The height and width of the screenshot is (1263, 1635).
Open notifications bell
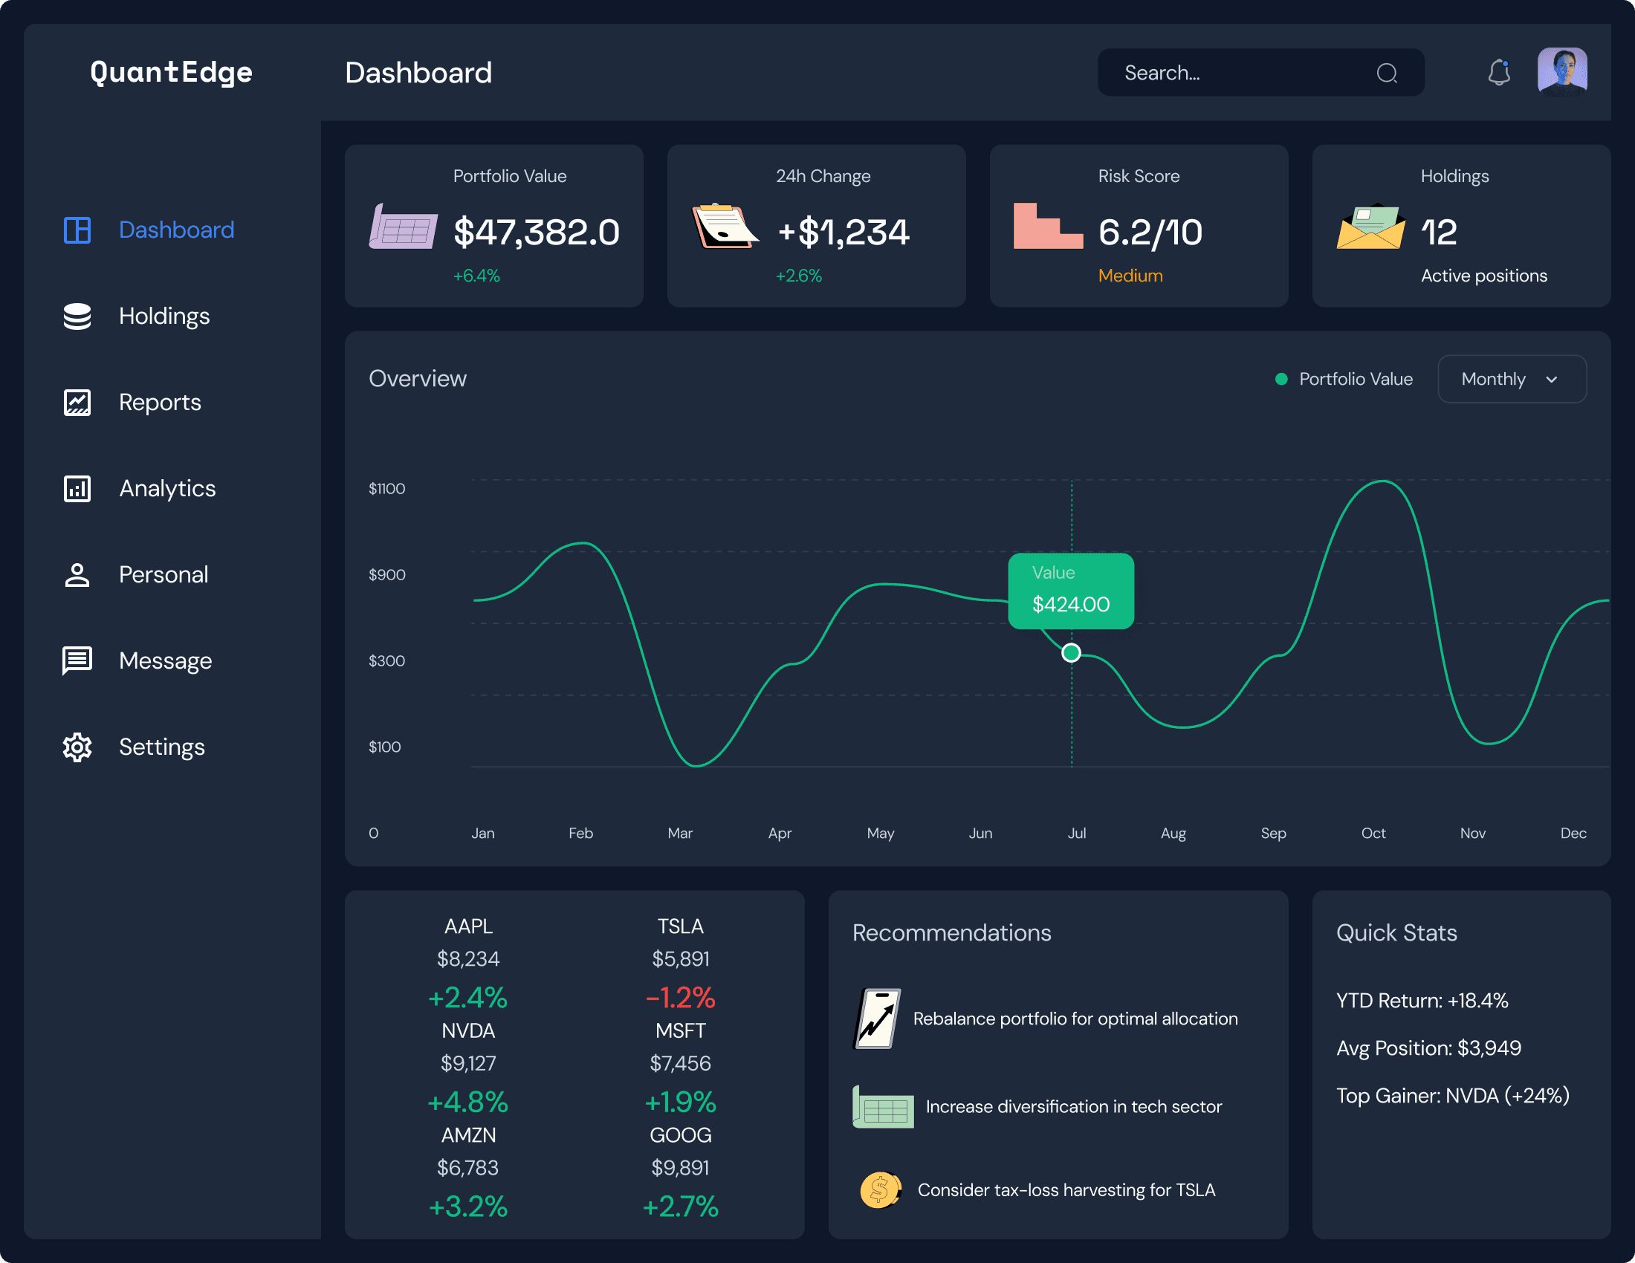(1499, 73)
